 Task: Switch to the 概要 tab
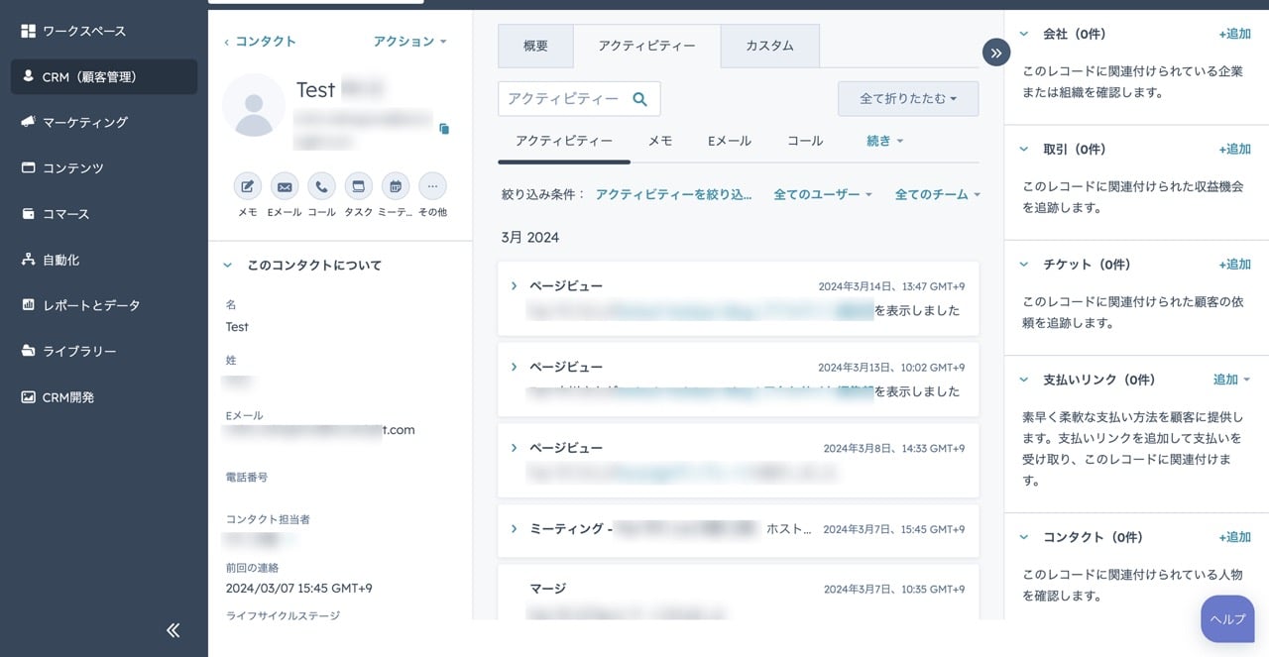(x=535, y=46)
